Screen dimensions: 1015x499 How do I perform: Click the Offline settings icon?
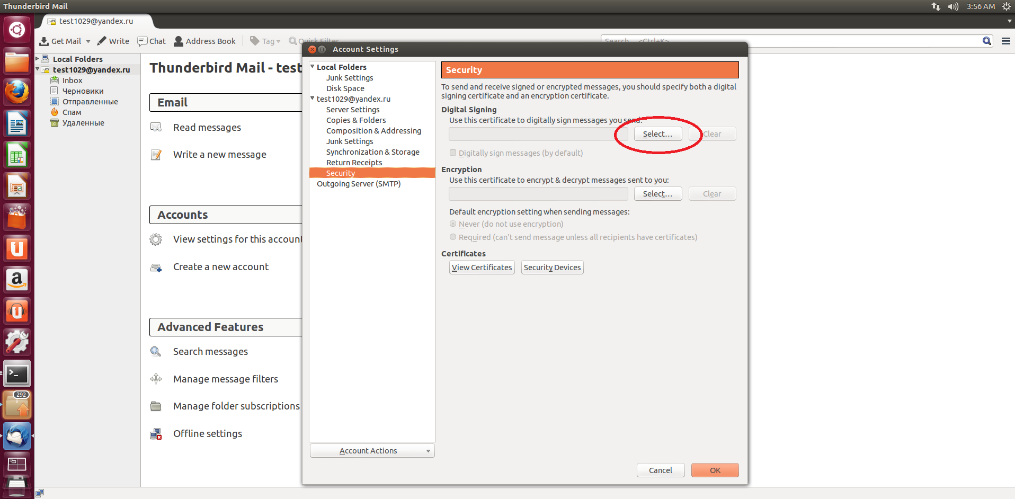[156, 434]
